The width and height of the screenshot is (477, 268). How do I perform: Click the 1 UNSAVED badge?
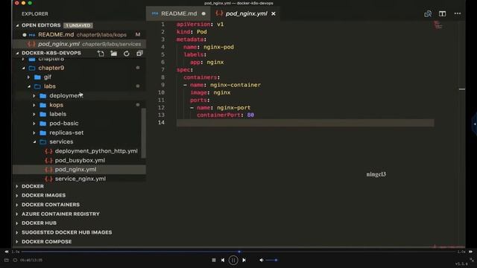point(78,25)
